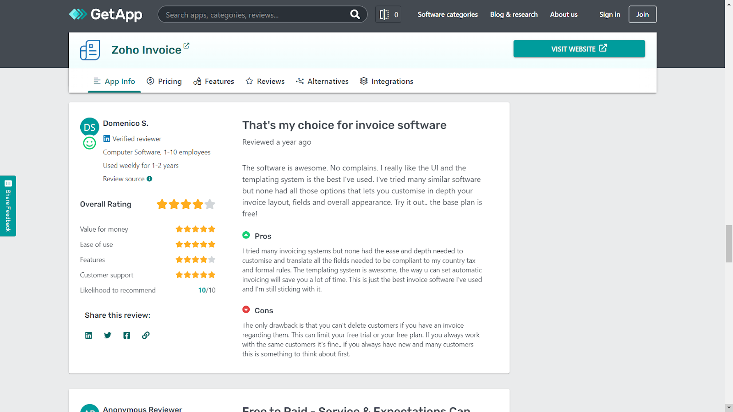Click "Computer Software, 1-10 employees" text
Image resolution: width=733 pixels, height=412 pixels.
(157, 152)
